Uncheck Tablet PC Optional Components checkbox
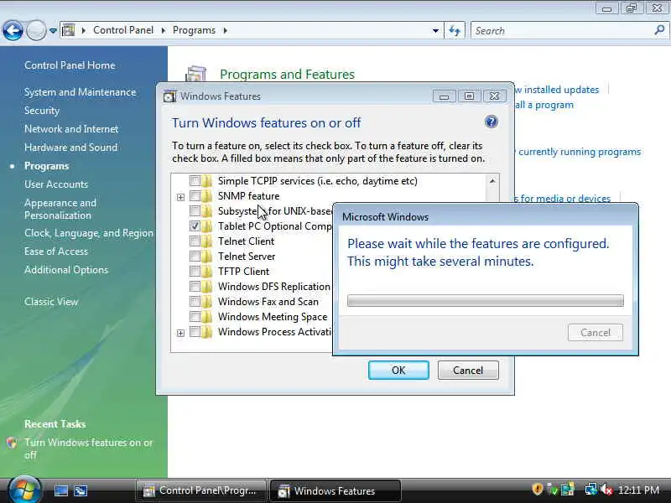 (x=195, y=226)
